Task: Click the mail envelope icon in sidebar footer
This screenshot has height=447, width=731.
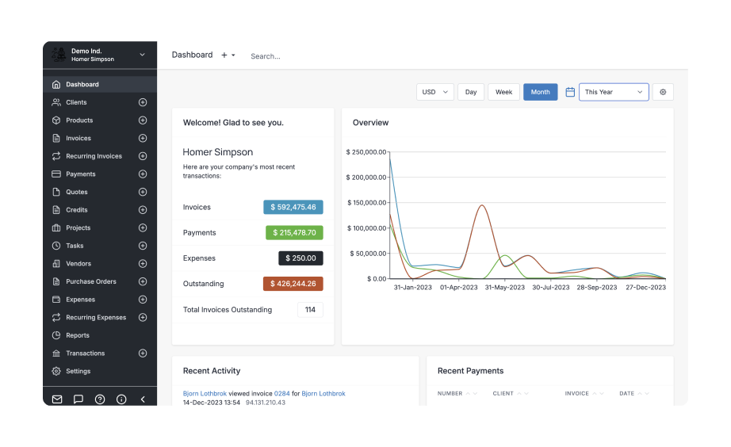Action: (x=57, y=399)
